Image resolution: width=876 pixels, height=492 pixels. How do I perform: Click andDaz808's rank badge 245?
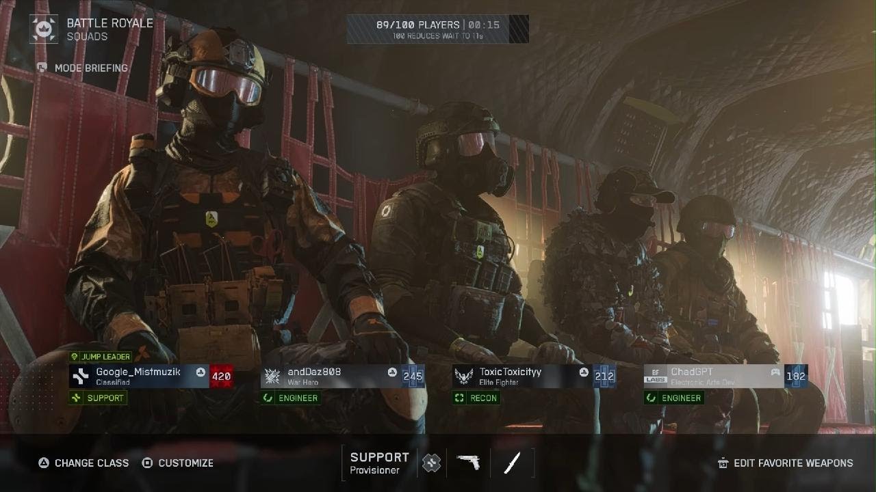[413, 376]
